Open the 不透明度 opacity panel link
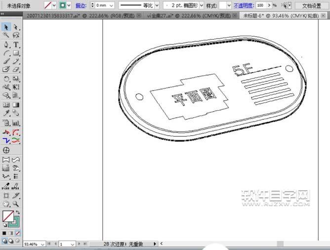 click(x=244, y=6)
